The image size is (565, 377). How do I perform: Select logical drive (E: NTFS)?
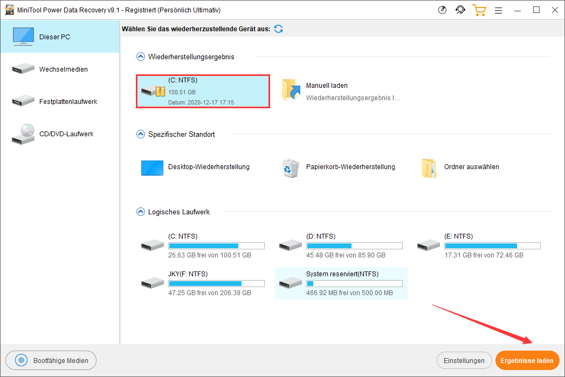[479, 246]
